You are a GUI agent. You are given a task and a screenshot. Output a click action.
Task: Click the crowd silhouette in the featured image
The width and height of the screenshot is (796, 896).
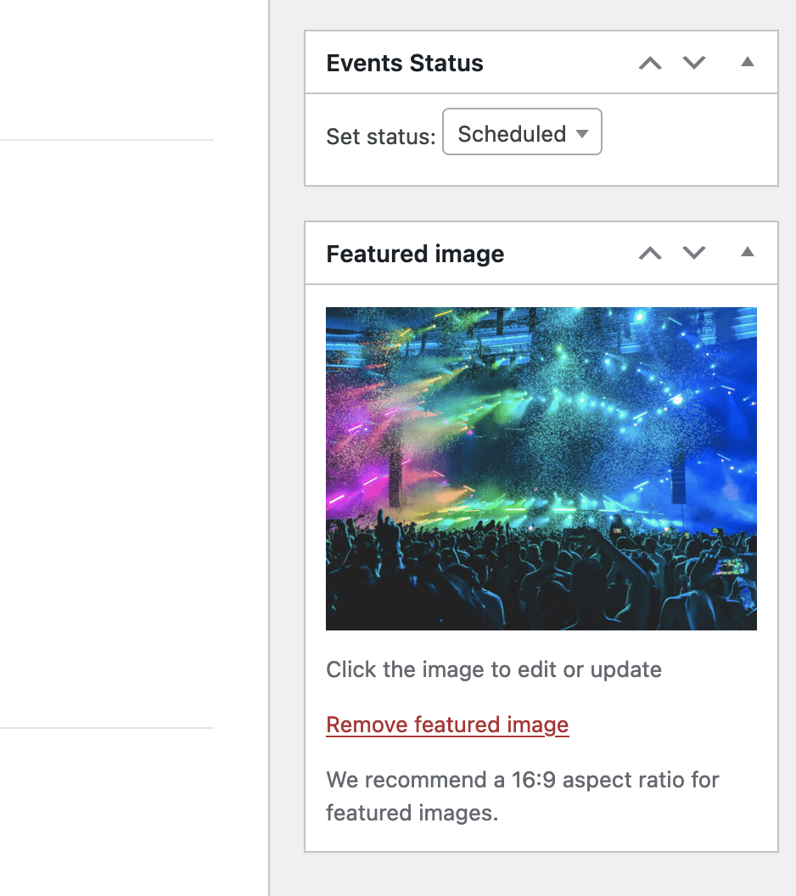click(509, 585)
